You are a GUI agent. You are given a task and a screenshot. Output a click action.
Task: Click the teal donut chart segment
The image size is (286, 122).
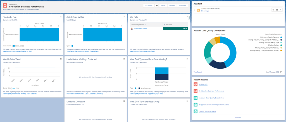207,50
